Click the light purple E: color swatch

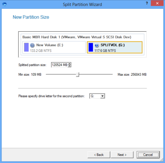point(26,47)
